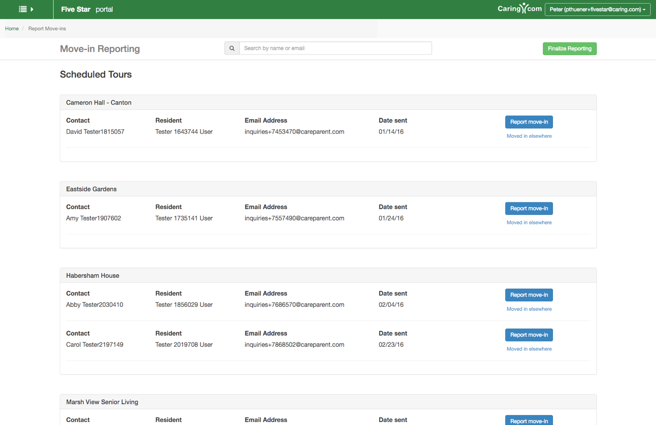Select the Cameron Hall - Canton panel header
The image size is (656, 425).
coord(99,103)
